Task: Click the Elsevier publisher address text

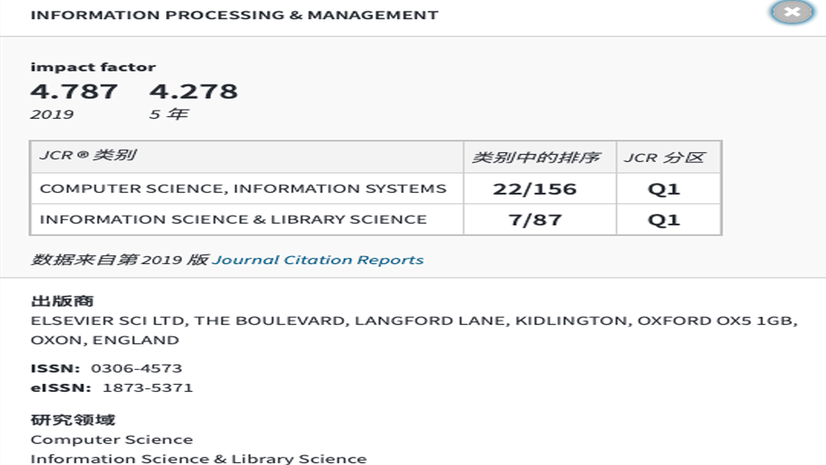Action: coord(413,321)
